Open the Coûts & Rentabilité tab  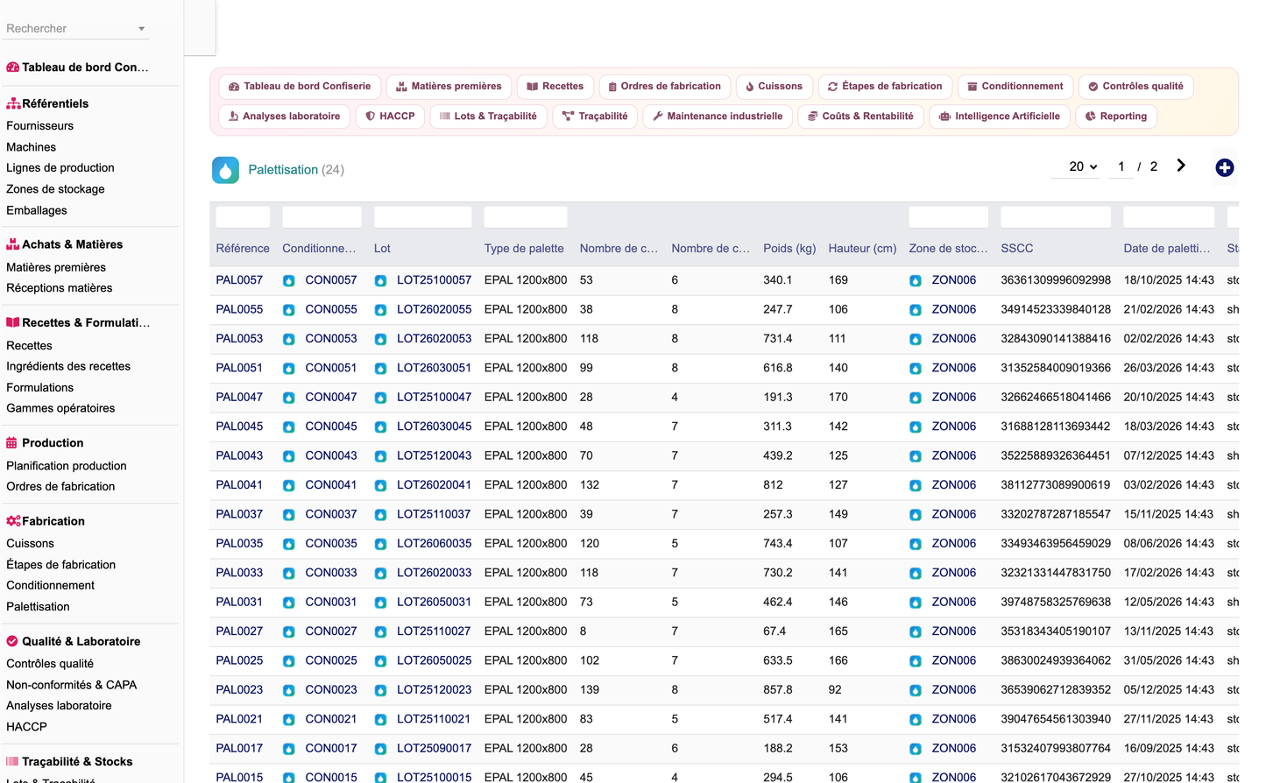point(860,116)
